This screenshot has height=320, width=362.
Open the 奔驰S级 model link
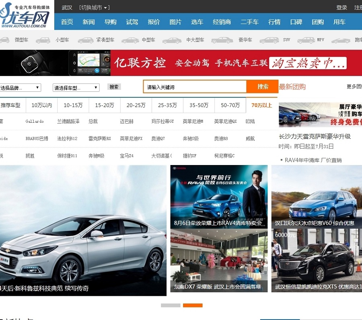point(191,138)
